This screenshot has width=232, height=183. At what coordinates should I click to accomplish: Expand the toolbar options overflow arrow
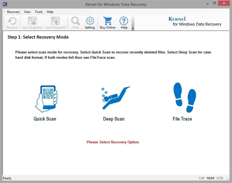pos(133,29)
